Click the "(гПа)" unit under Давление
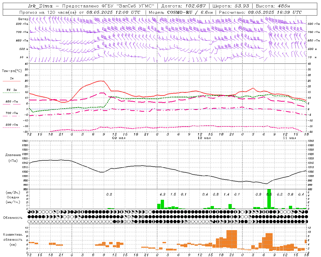The height and width of the screenshot is (257, 321). (x=13, y=161)
